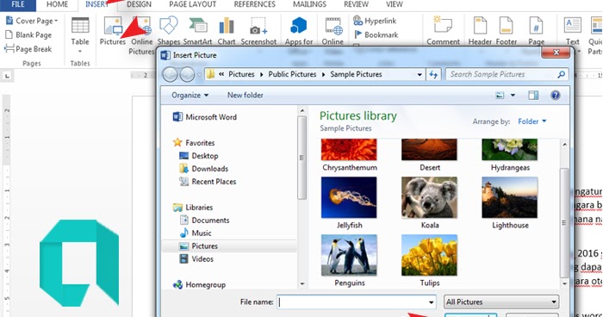The width and height of the screenshot is (603, 317).
Task: Select Libraries in navigation pane
Action: tap(193, 208)
